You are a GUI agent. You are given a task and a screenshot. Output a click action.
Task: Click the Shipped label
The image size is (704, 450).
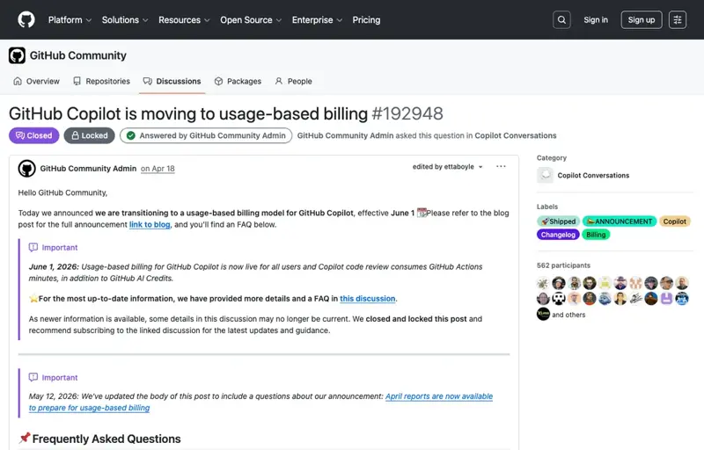(x=558, y=221)
